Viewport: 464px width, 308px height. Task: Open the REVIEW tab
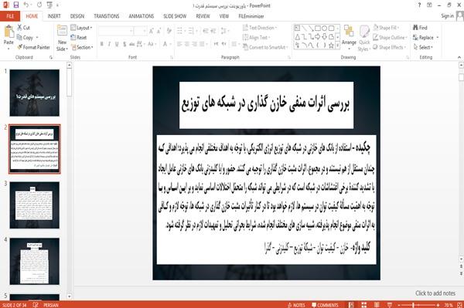pos(203,16)
